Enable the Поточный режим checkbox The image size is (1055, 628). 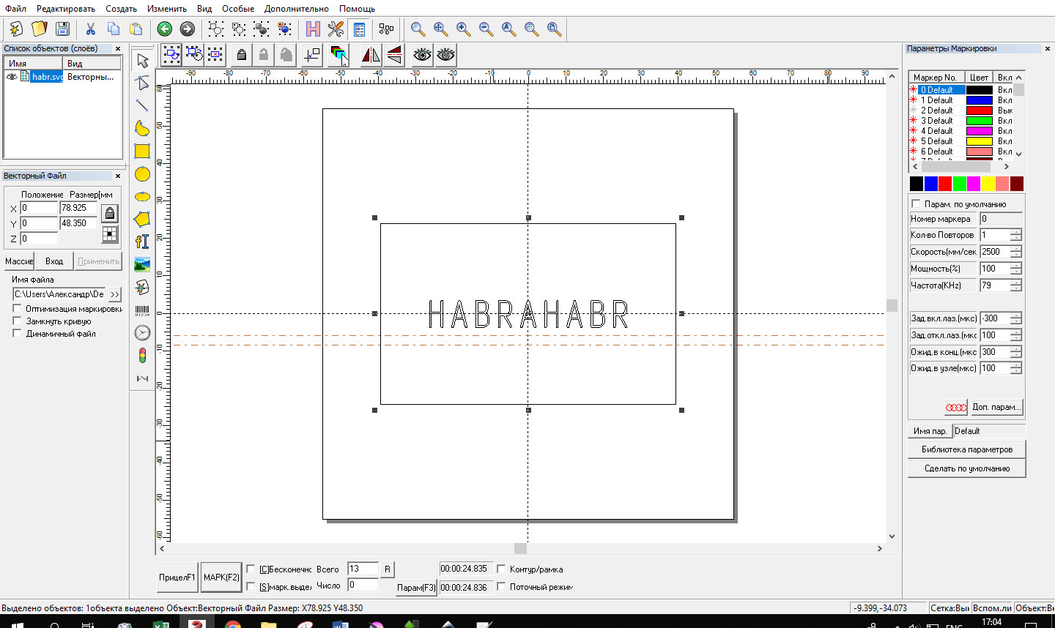tap(502, 587)
